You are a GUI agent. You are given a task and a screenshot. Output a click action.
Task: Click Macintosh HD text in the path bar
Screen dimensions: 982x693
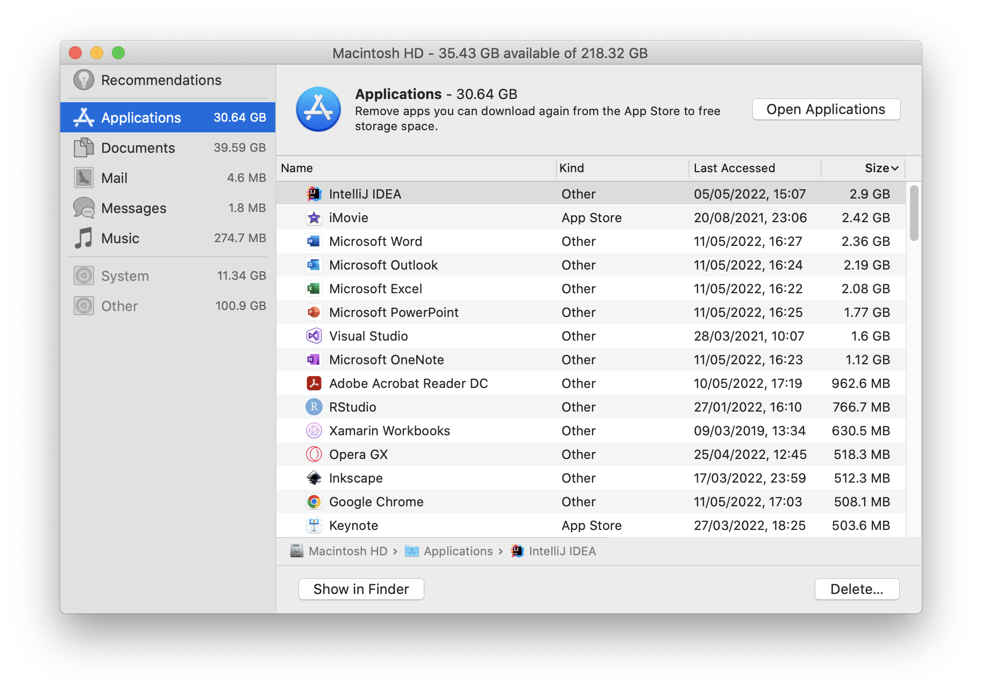click(x=348, y=551)
